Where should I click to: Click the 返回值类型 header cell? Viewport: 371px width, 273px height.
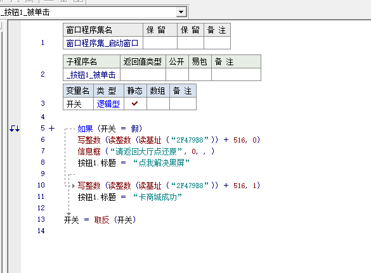point(143,61)
